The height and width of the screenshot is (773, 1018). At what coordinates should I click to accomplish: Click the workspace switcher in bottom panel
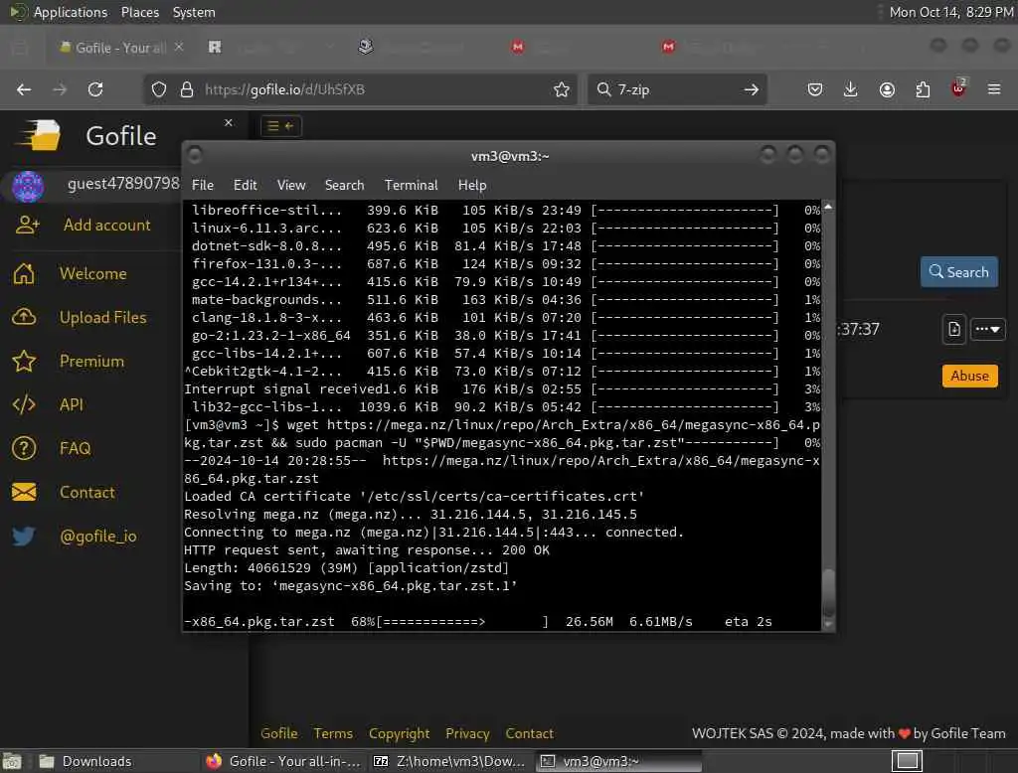pyautogui.click(x=907, y=761)
